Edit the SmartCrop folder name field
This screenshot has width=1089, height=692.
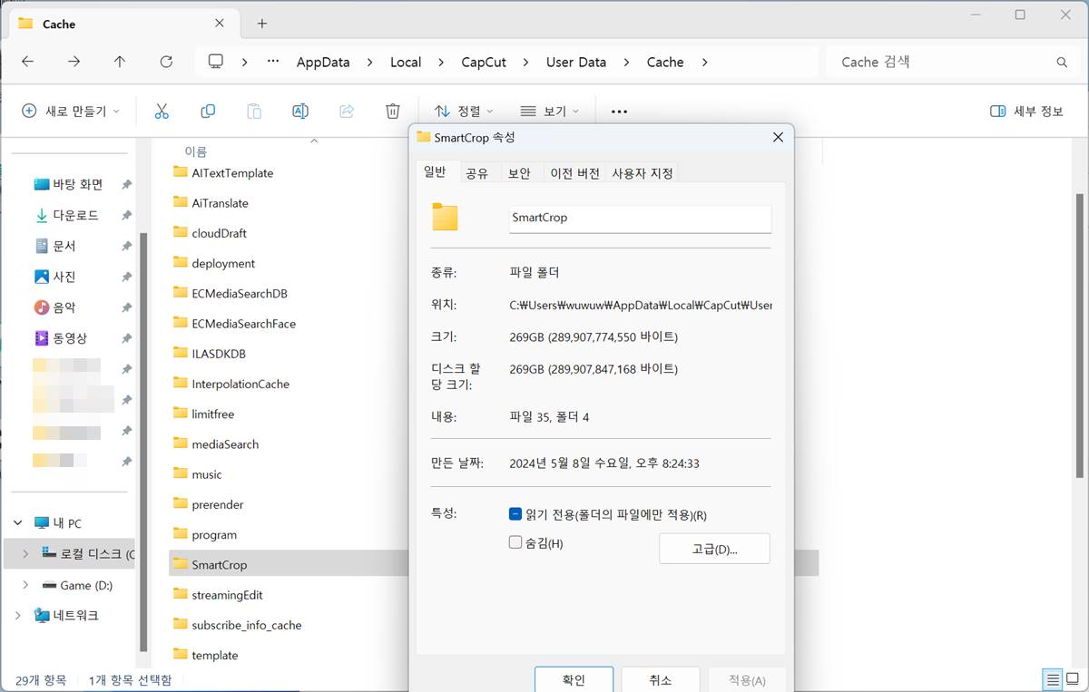coord(640,218)
